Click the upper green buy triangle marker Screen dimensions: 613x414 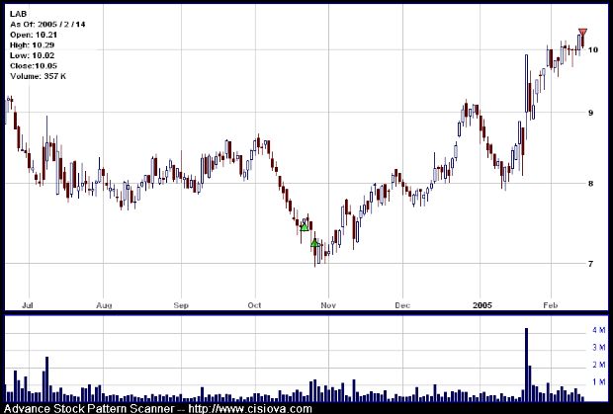click(x=305, y=227)
